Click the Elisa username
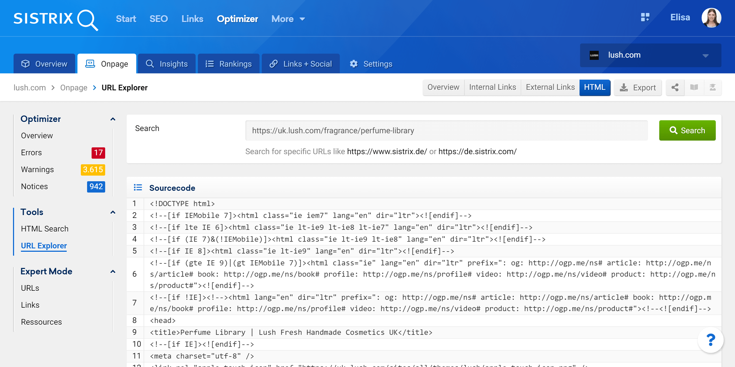Viewport: 735px width, 367px height. [x=680, y=18]
